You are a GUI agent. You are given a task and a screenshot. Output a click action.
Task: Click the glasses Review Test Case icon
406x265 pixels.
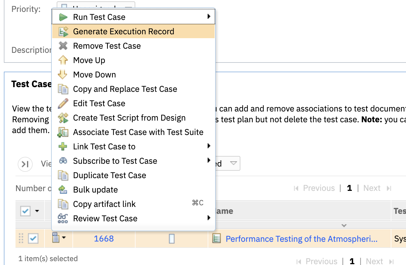[63, 219]
